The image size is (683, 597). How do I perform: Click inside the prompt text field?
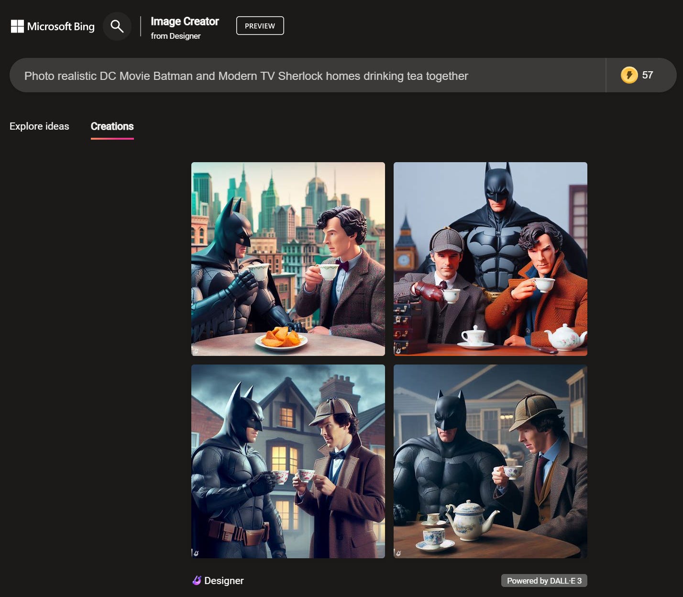(x=308, y=76)
